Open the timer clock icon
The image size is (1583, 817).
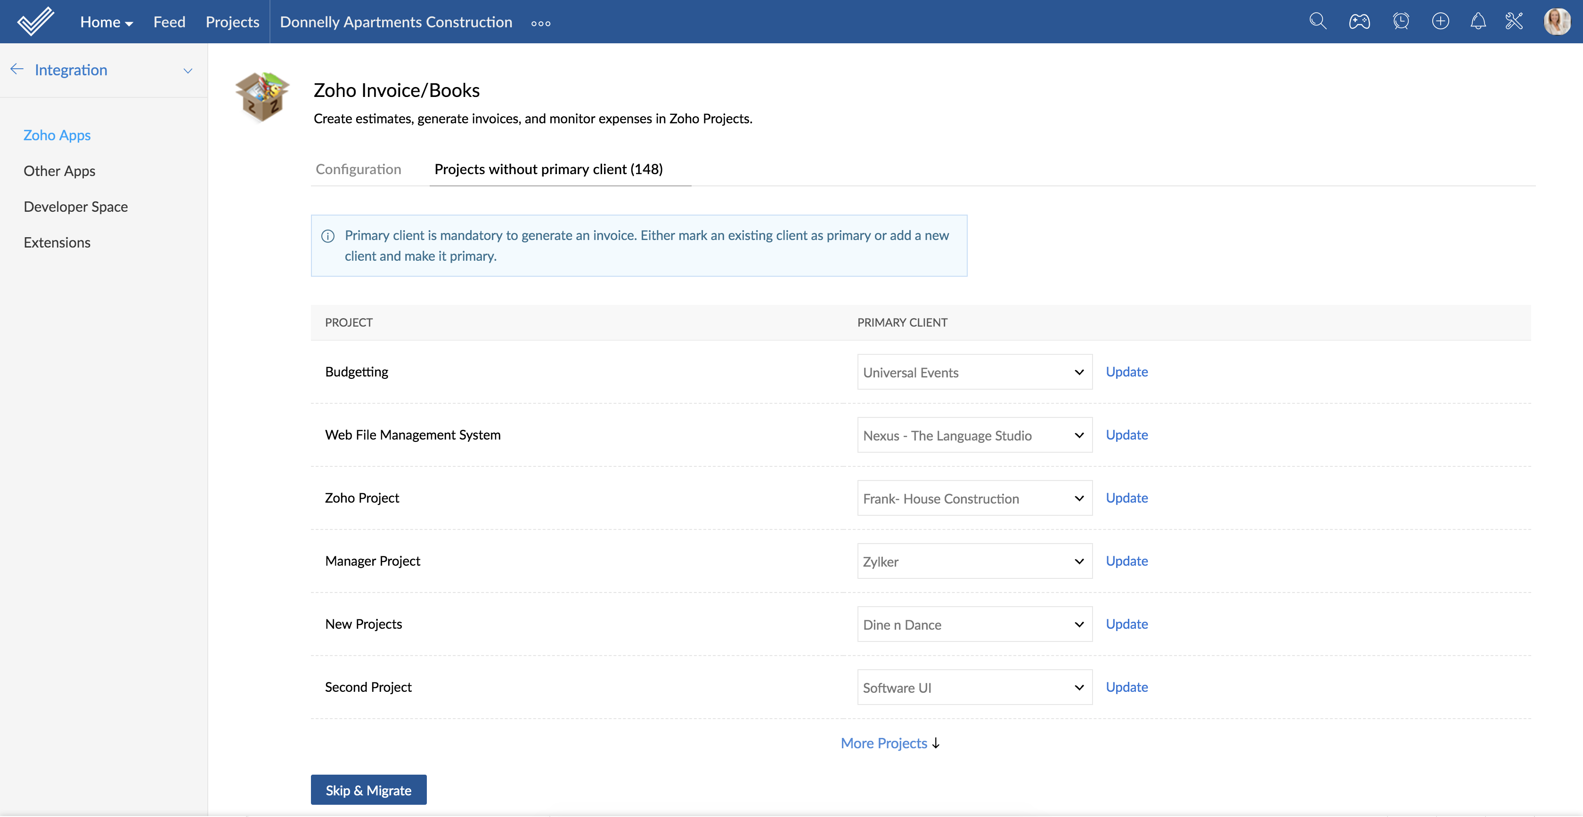1401,22
